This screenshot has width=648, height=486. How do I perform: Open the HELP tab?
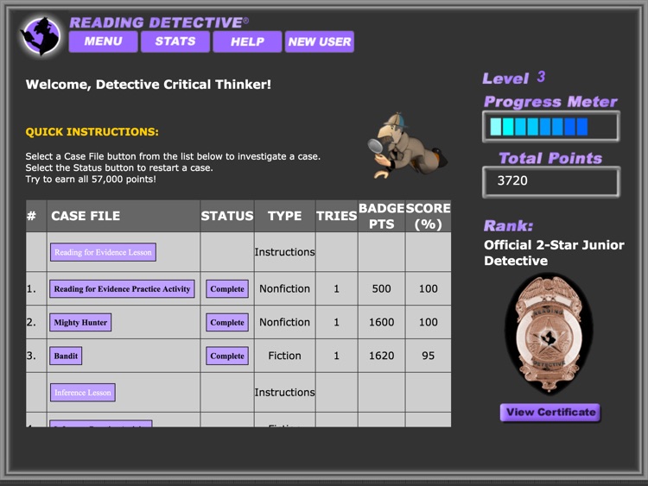tap(247, 41)
